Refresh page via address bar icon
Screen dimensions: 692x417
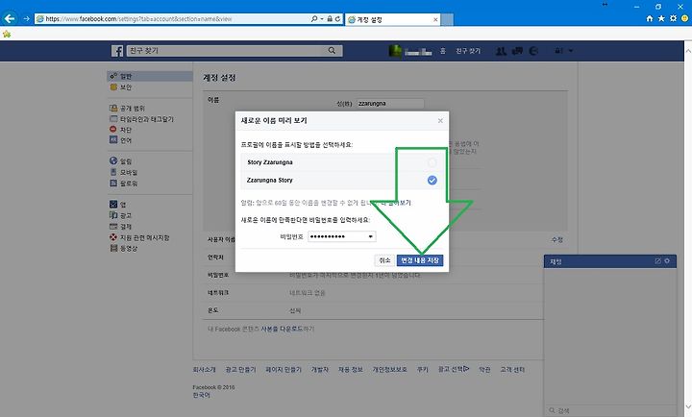(337, 19)
